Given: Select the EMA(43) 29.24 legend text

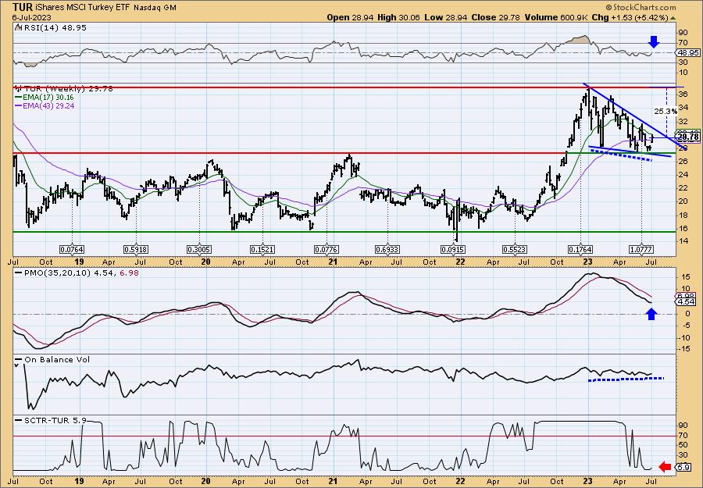Looking at the screenshot, I should tap(49, 105).
